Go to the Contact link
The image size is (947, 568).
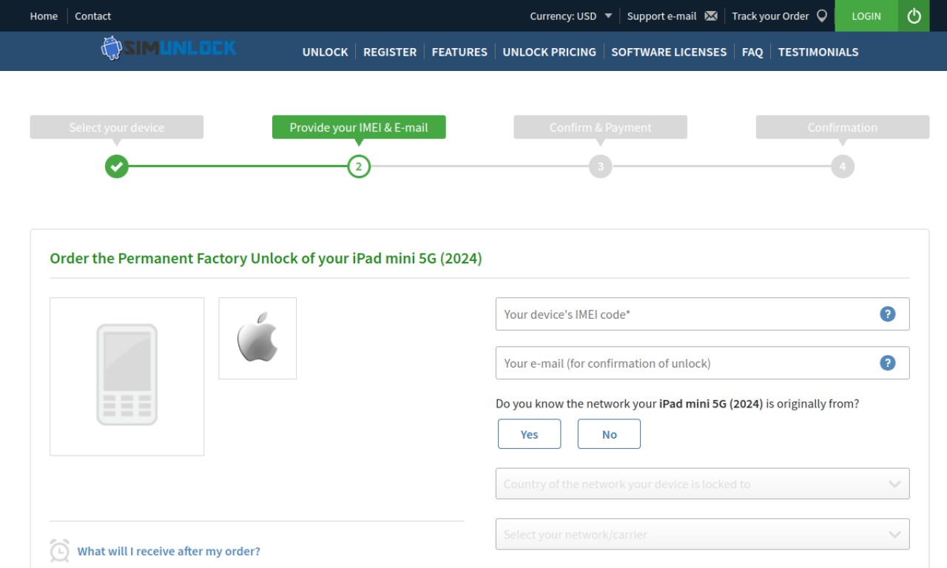coord(92,16)
